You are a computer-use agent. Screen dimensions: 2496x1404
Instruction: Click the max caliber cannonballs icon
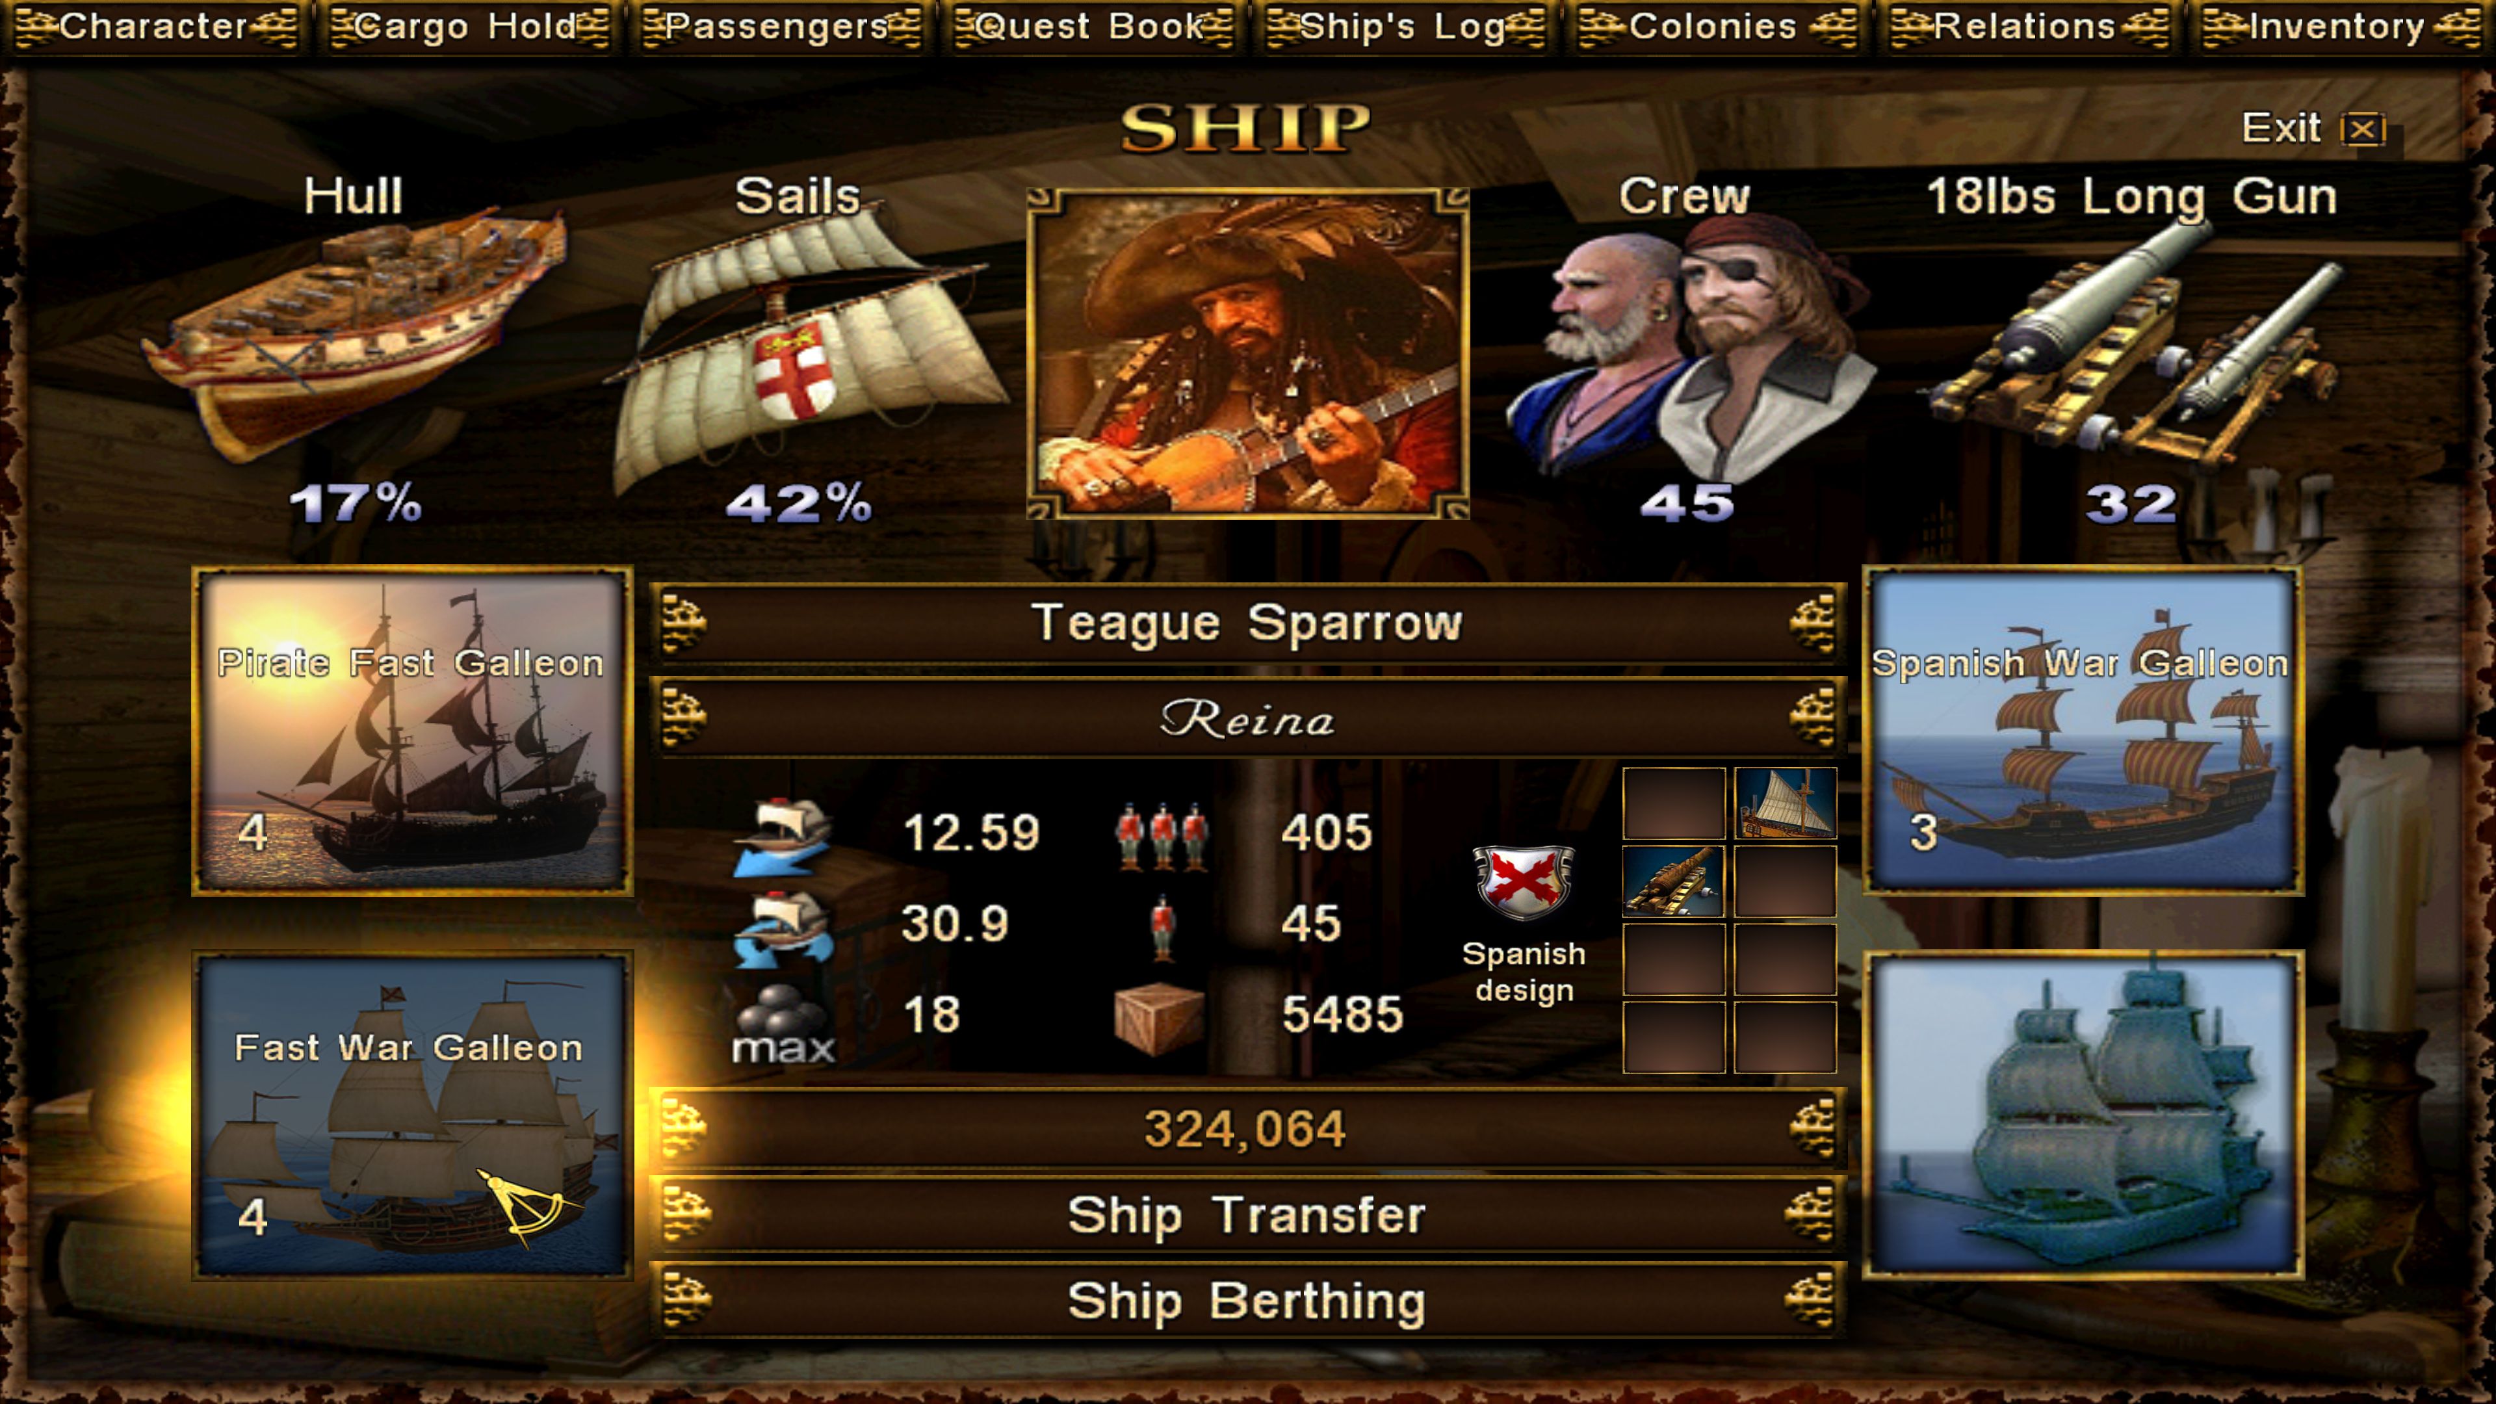(783, 1023)
